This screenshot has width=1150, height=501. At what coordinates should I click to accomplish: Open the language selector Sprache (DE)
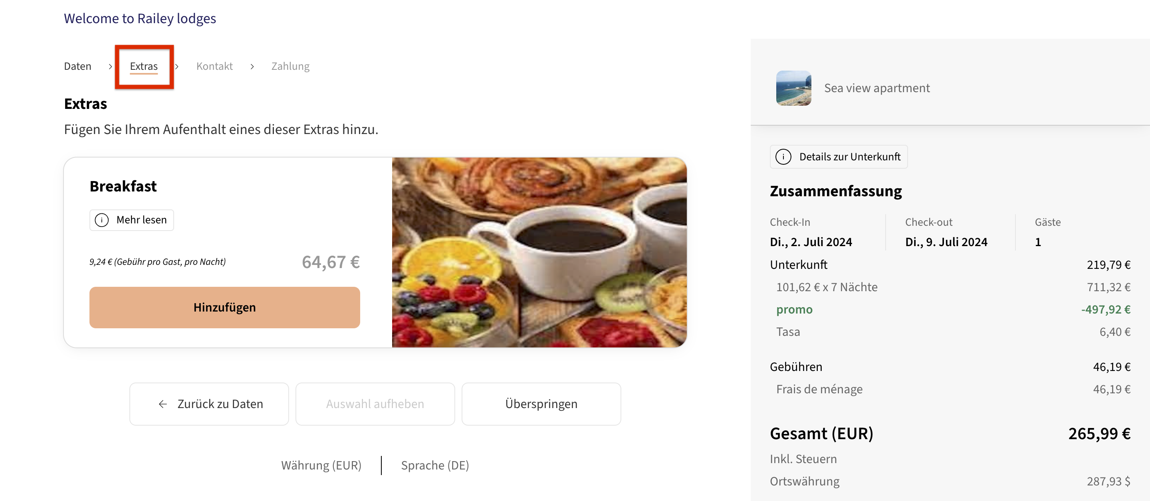(435, 465)
